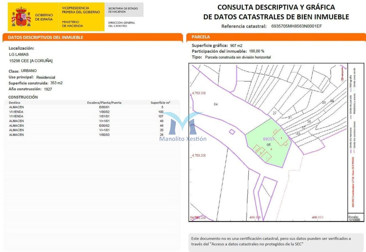Select the ALMACEN row with E/00/01

click(86, 107)
